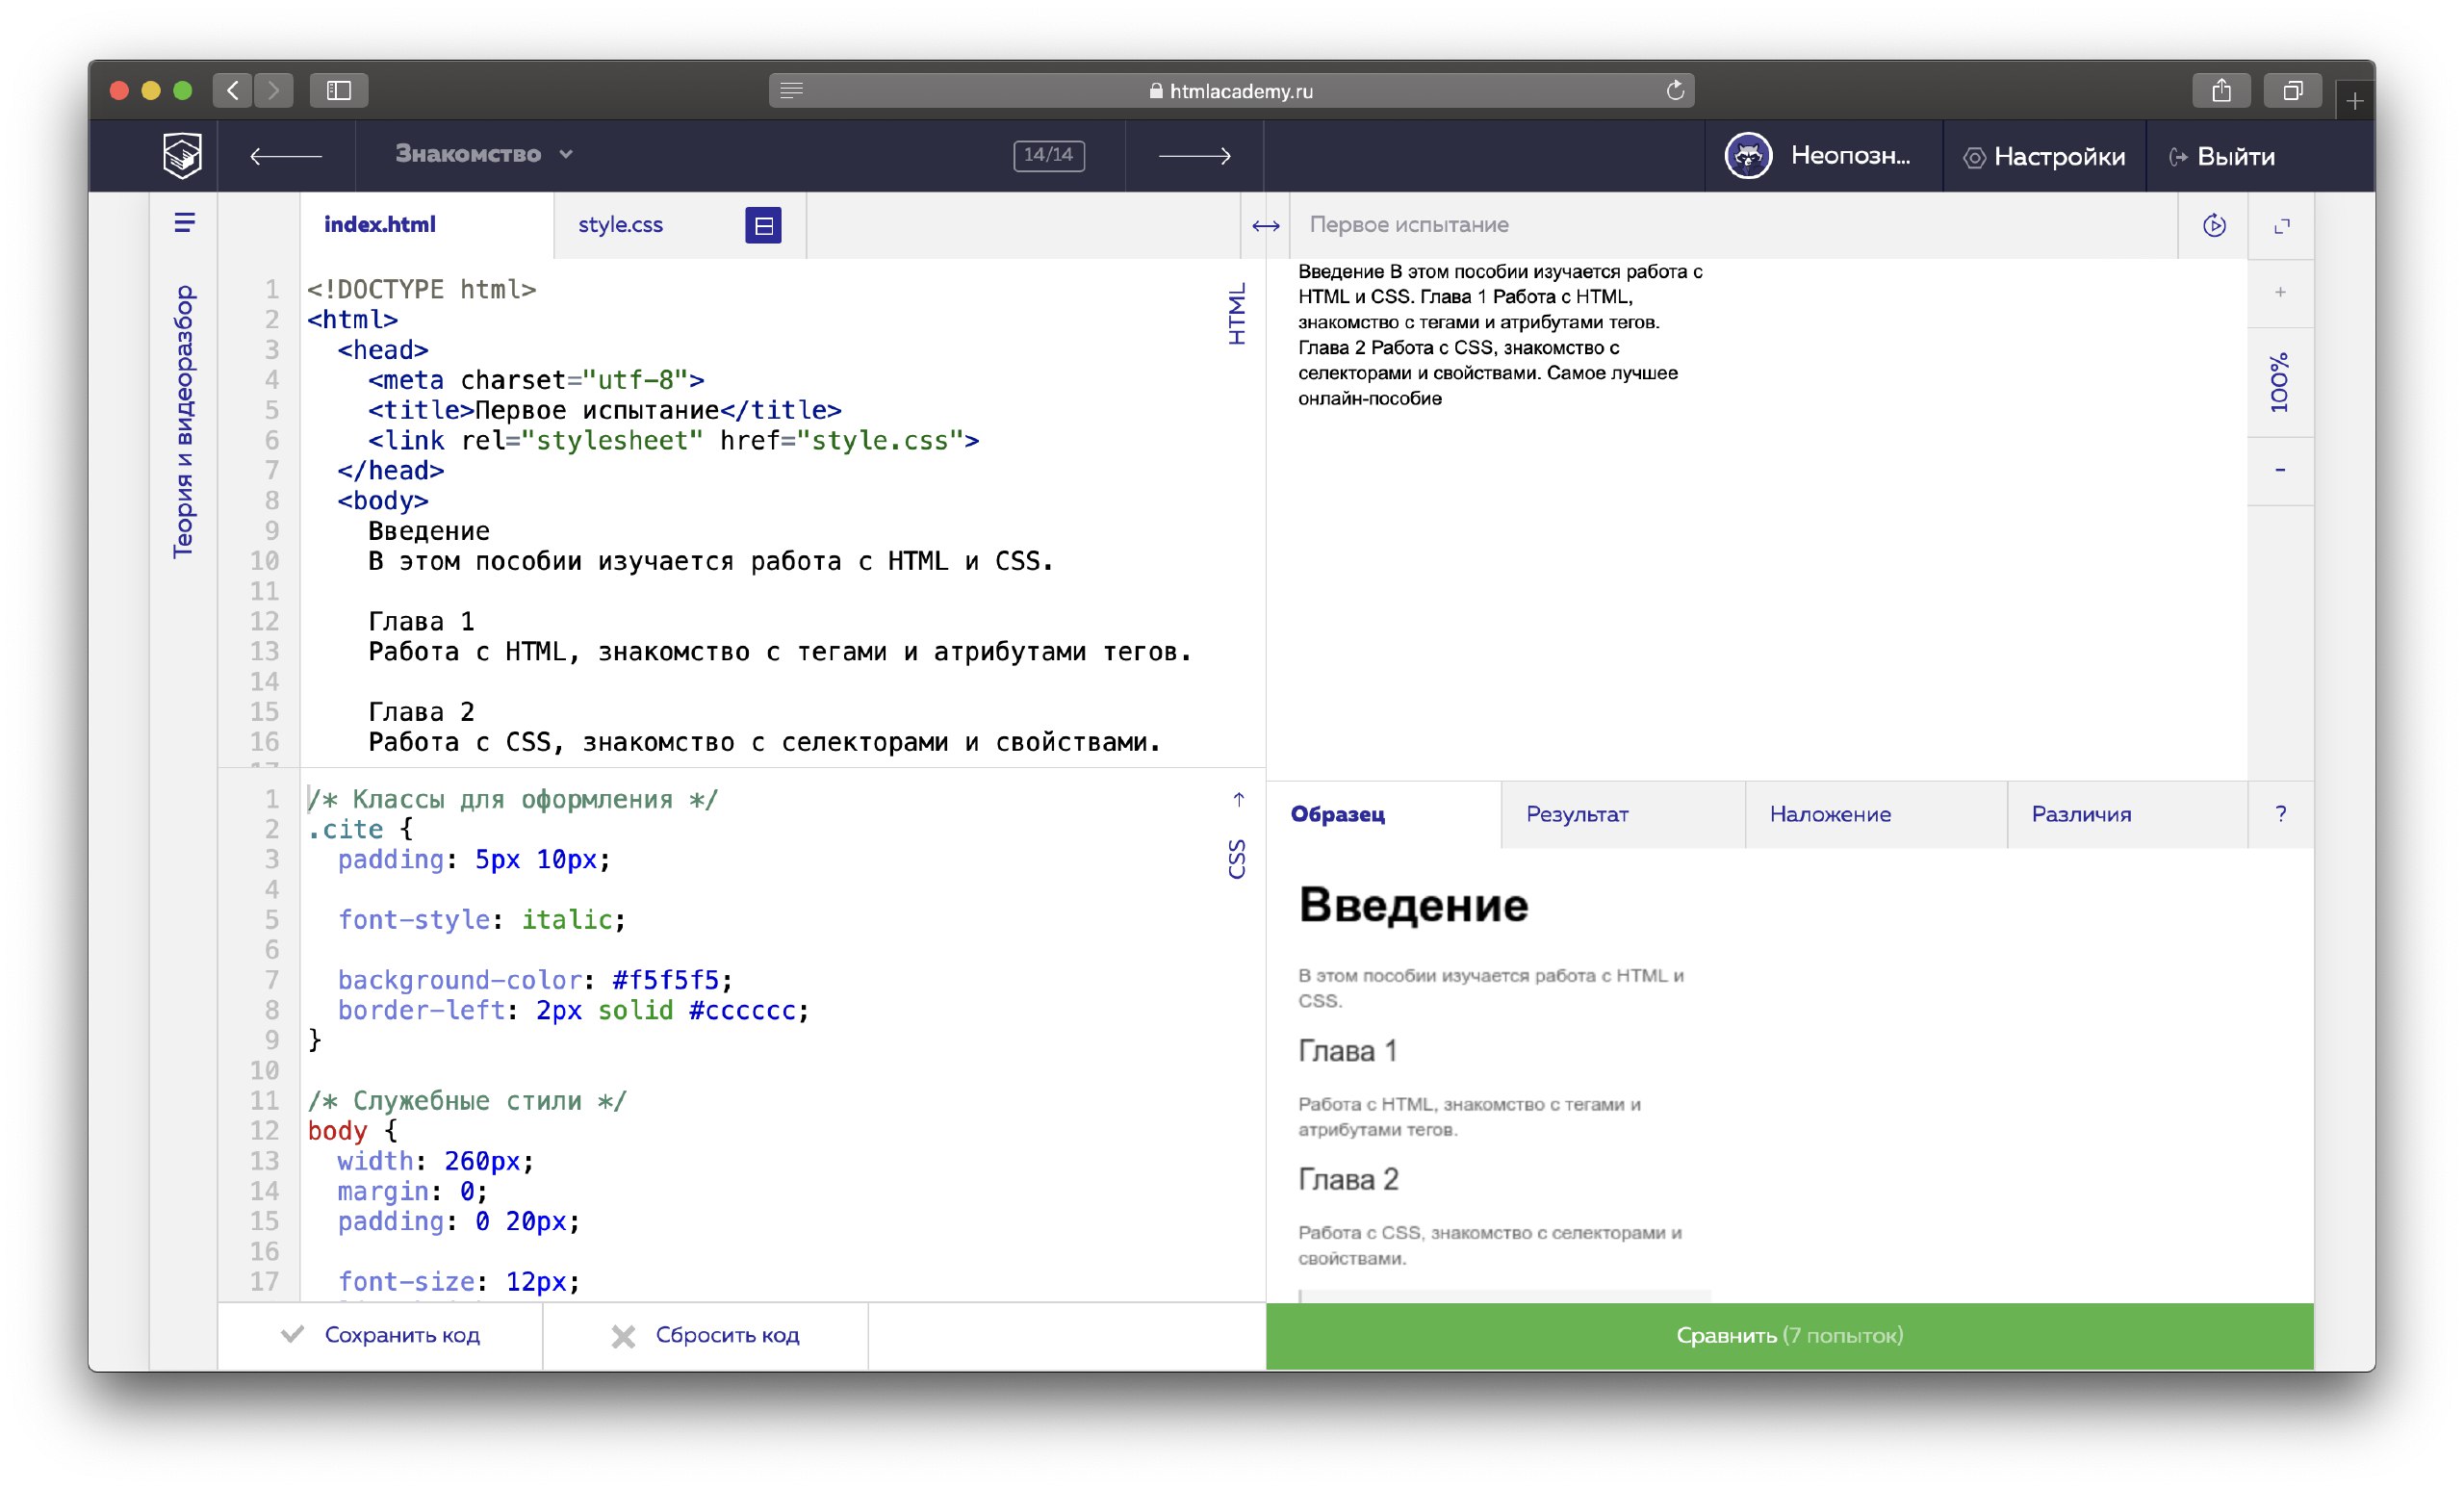
Task: Go to next task with right arrow
Action: point(1194,156)
